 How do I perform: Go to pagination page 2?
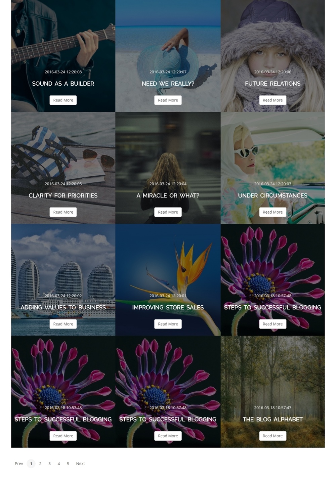(40, 464)
